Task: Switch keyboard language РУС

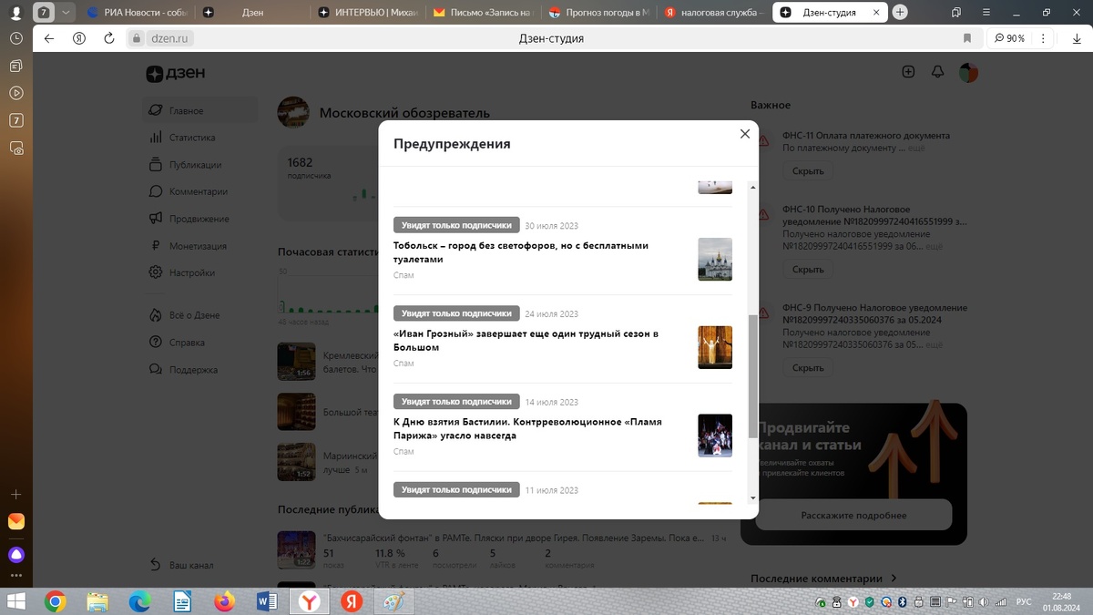Action: [x=1024, y=601]
